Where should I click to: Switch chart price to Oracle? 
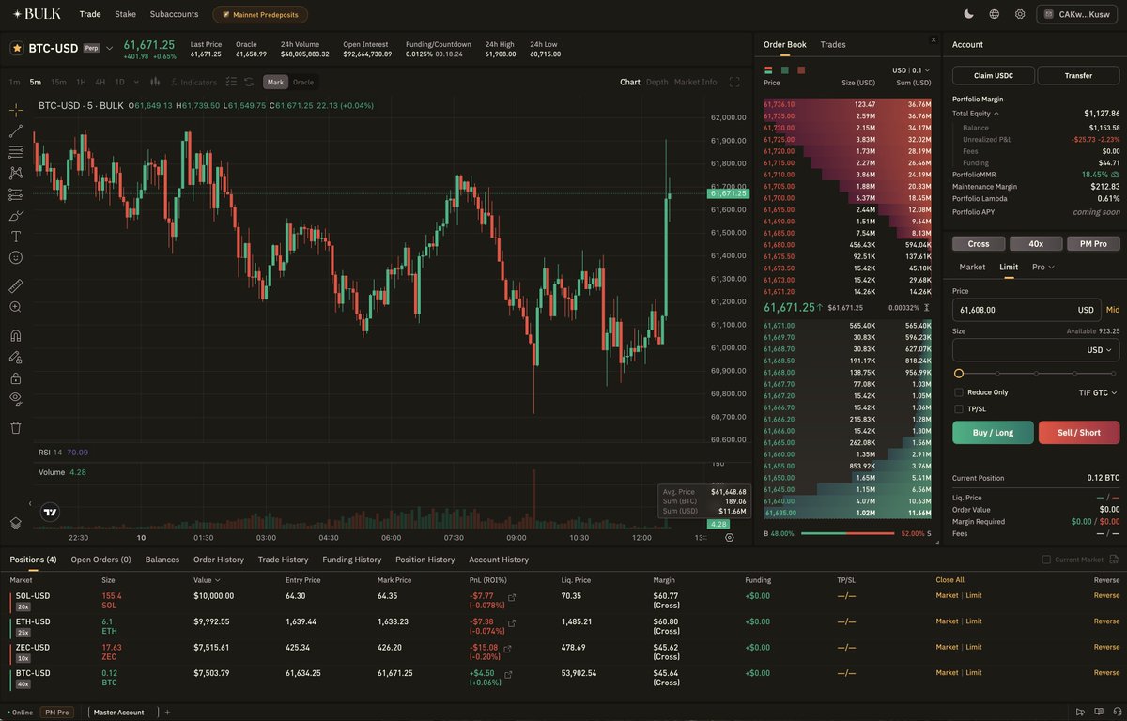point(303,82)
